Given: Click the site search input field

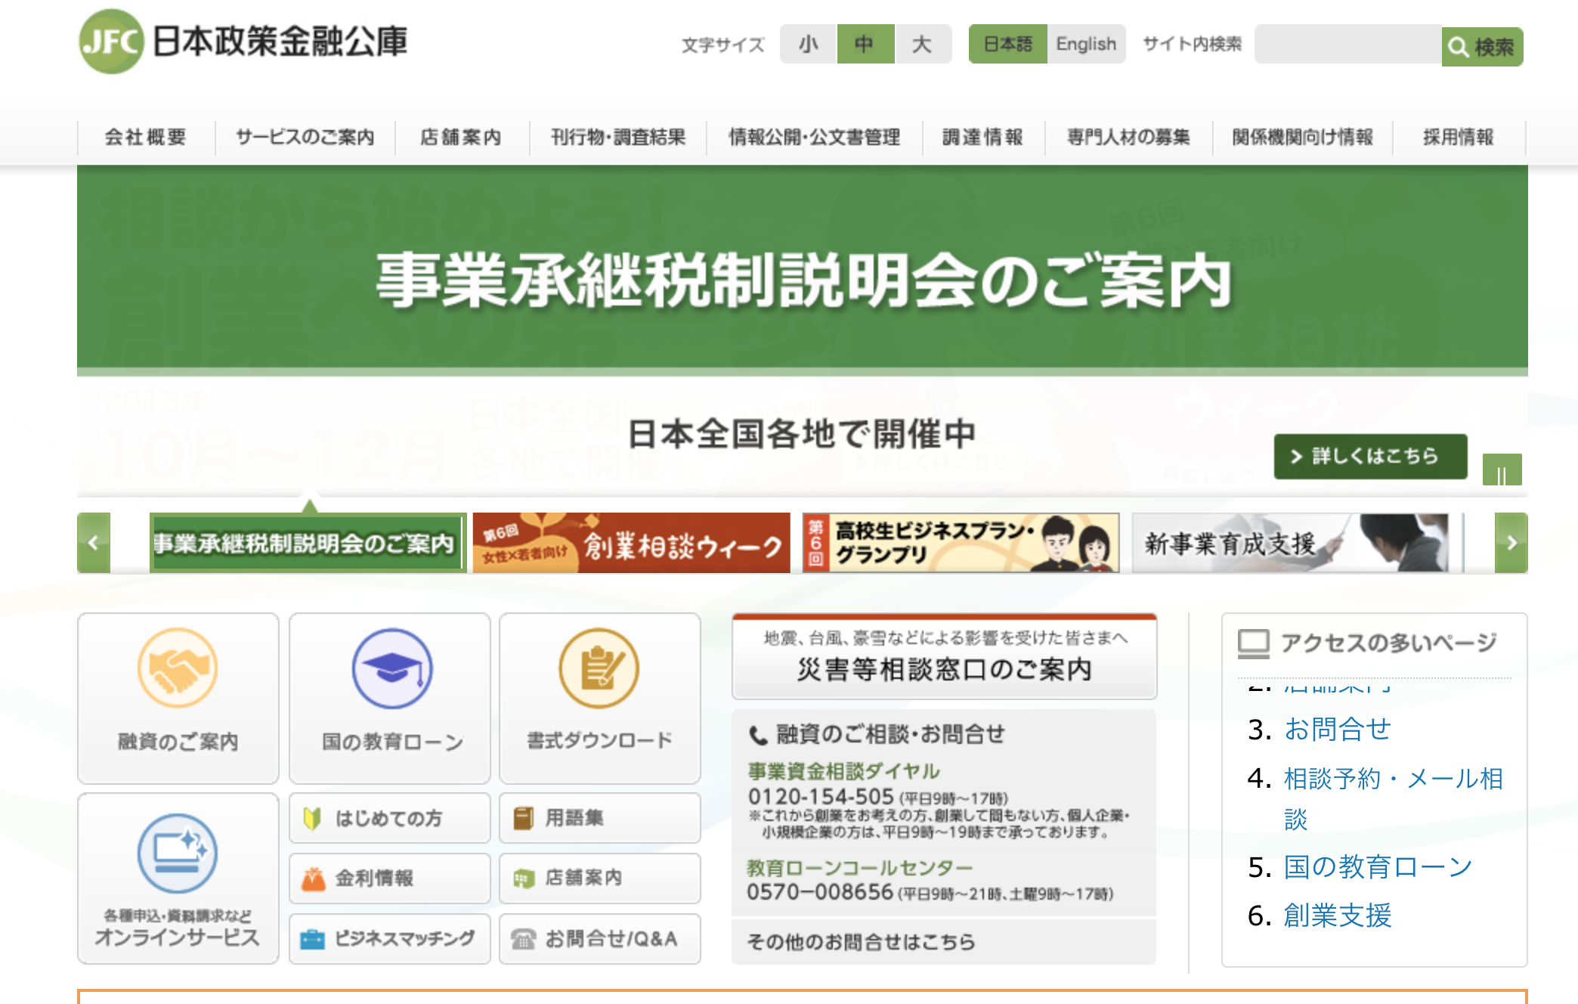Looking at the screenshot, I should pos(1347,44).
